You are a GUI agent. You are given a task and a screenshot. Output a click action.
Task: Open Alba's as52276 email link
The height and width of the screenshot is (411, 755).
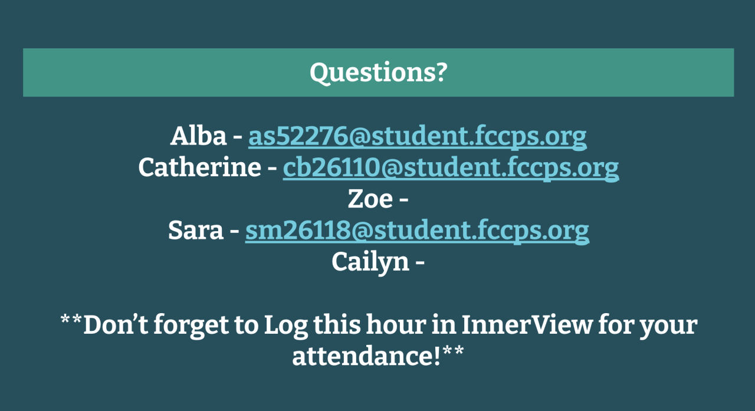pyautogui.click(x=417, y=137)
